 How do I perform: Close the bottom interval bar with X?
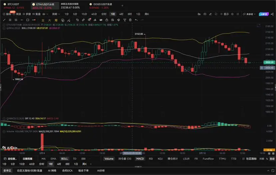click(91, 164)
